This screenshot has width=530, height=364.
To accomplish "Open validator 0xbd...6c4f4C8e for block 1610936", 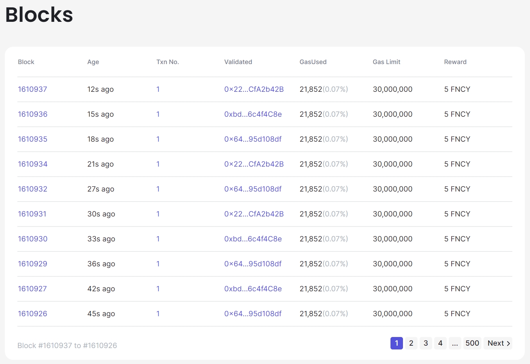I will [x=253, y=114].
